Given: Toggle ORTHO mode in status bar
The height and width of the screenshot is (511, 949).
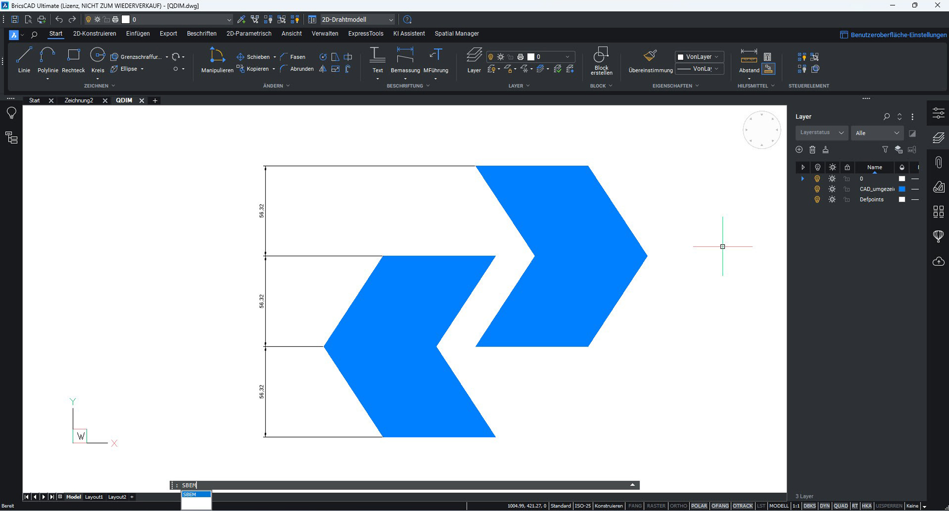Looking at the screenshot, I should pyautogui.click(x=678, y=506).
